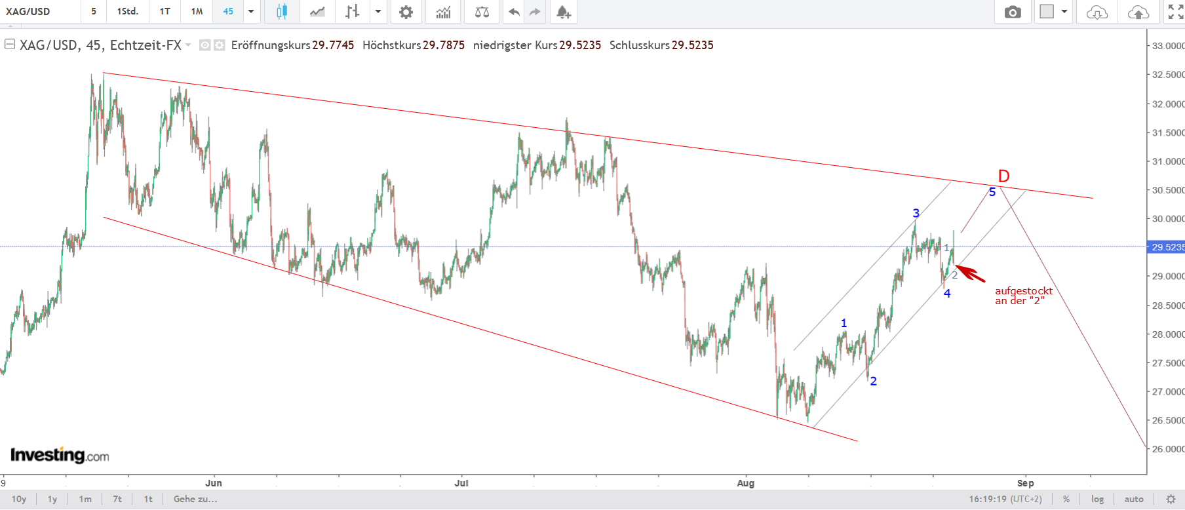This screenshot has width=1185, height=510.
Task: Toggle percent scale mode
Action: coord(1066,500)
